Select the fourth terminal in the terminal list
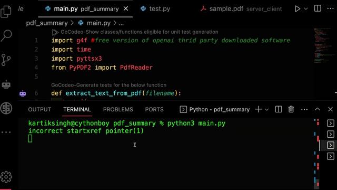 tap(331, 156)
